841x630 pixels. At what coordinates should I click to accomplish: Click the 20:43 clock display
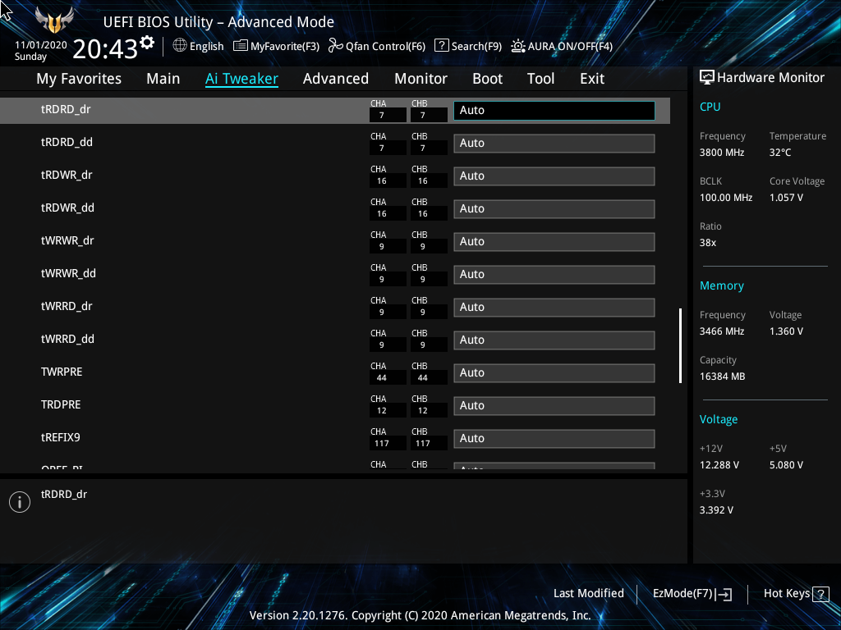105,49
